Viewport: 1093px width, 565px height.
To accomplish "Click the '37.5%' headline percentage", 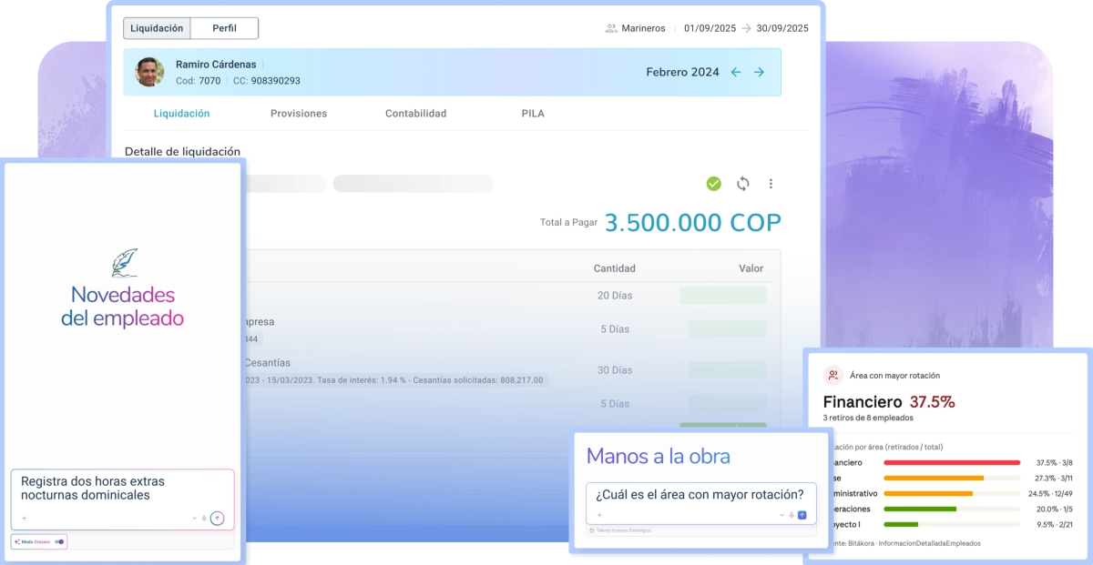I will 932,402.
